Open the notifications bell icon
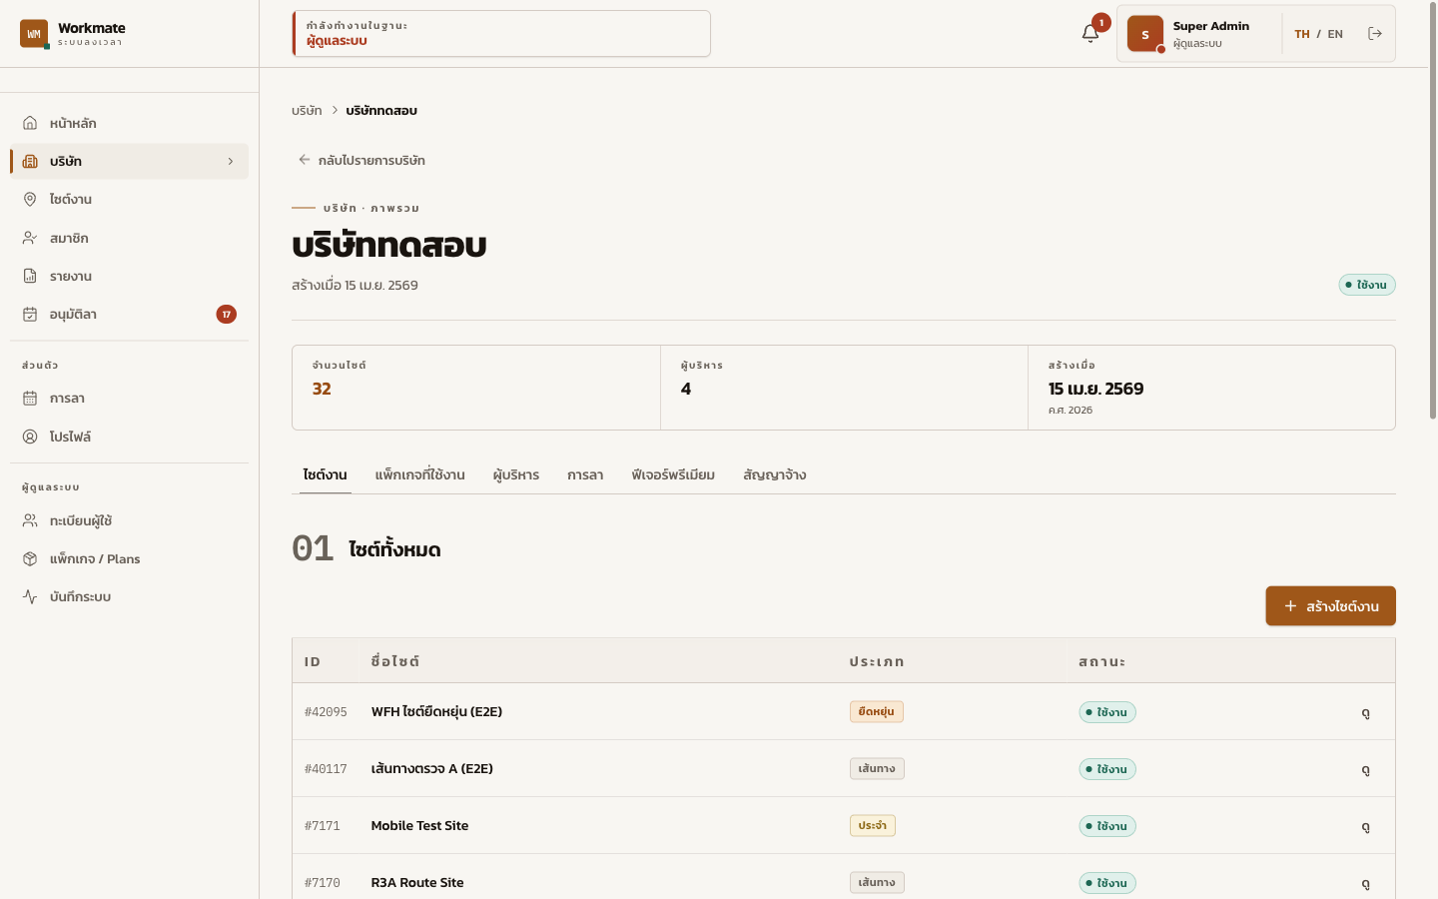This screenshot has height=899, width=1438. 1090,34
